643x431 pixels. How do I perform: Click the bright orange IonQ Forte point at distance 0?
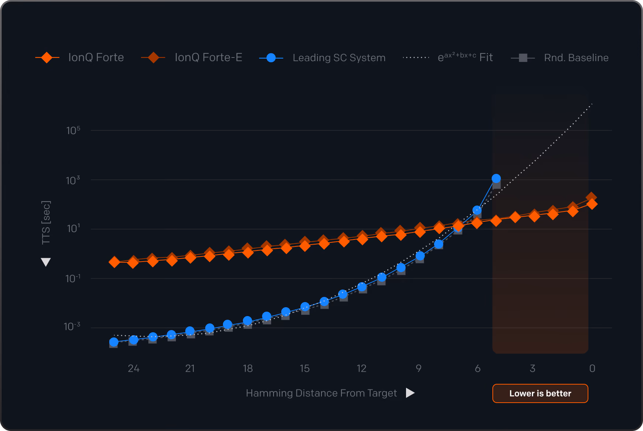pos(592,204)
